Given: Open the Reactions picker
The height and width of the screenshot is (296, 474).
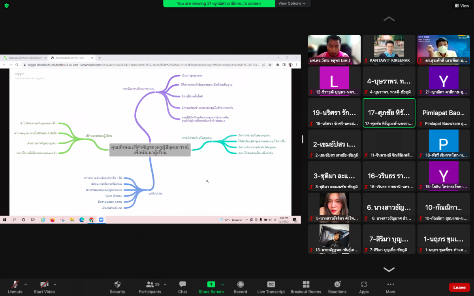Looking at the screenshot, I should pos(337,287).
